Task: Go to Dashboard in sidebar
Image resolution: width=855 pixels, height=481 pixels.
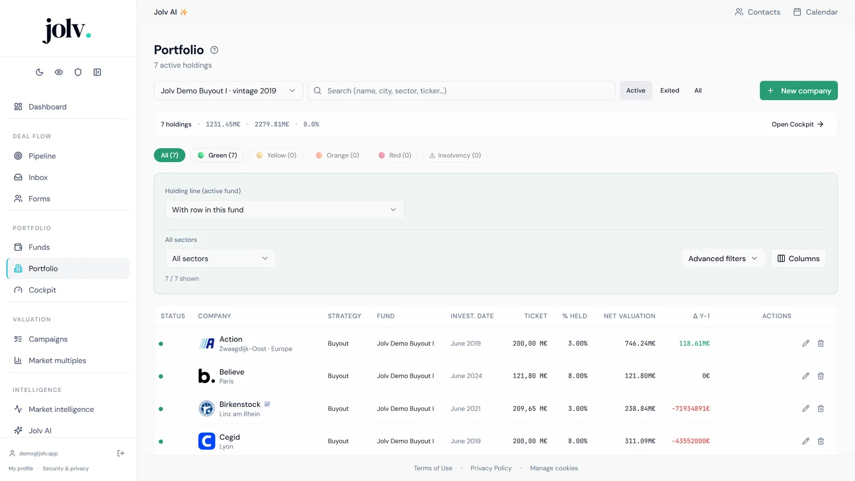Action: (68, 107)
